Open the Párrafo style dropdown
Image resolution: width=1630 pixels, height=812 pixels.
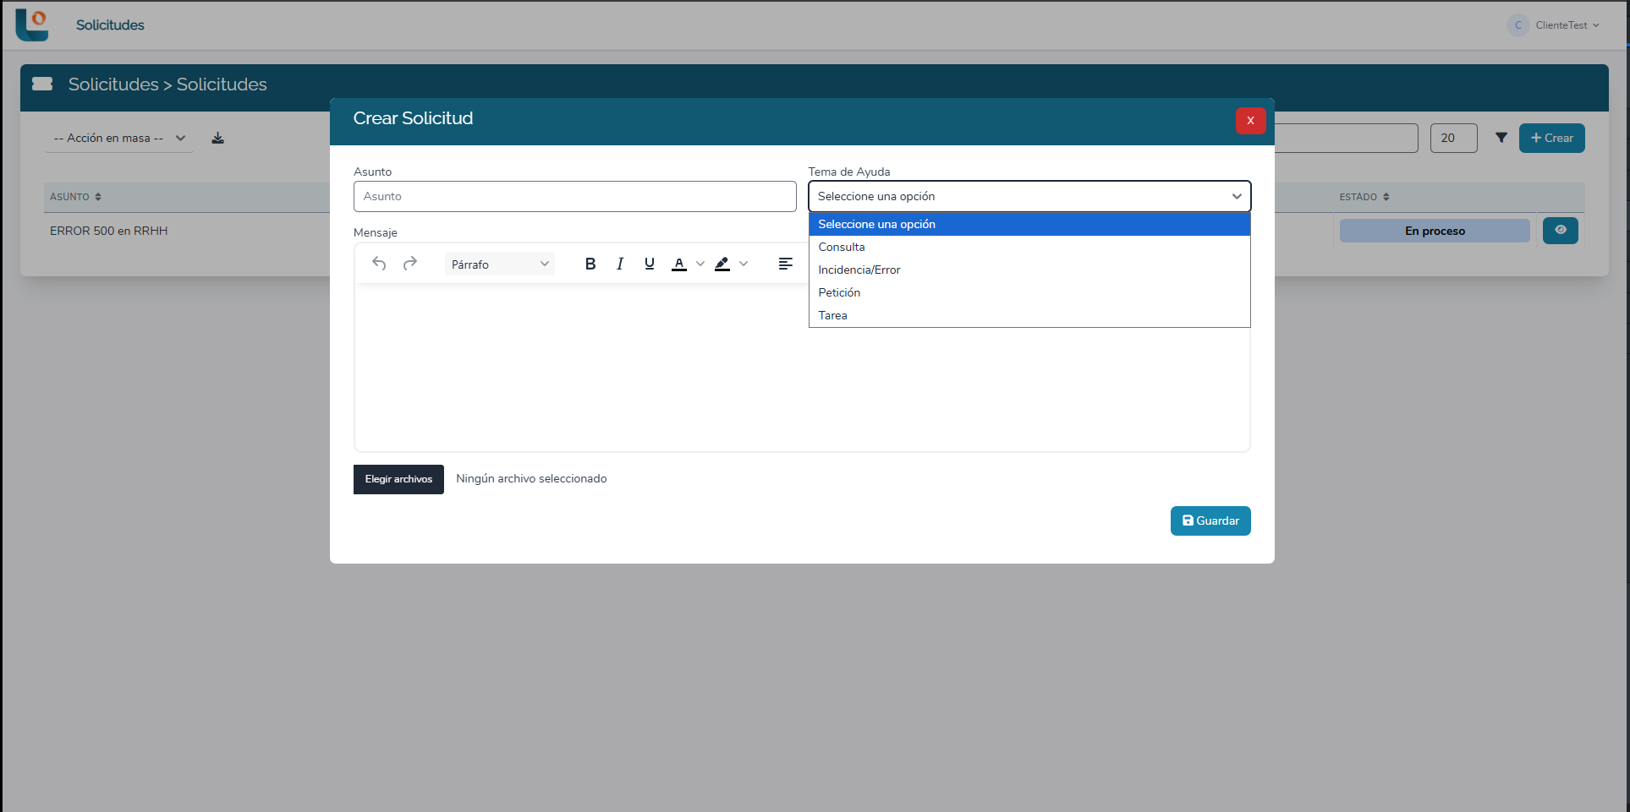[499, 264]
